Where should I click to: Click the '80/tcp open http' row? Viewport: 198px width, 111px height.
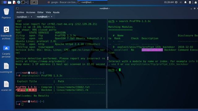click(x=58, y=44)
